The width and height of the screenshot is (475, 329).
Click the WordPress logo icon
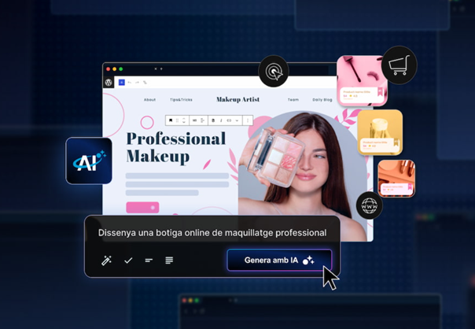pos(109,82)
